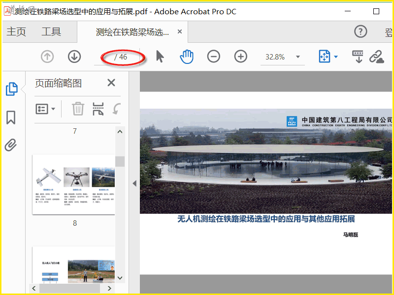Collapse the navigation pane with triangle
394x295 pixels.
click(x=134, y=183)
